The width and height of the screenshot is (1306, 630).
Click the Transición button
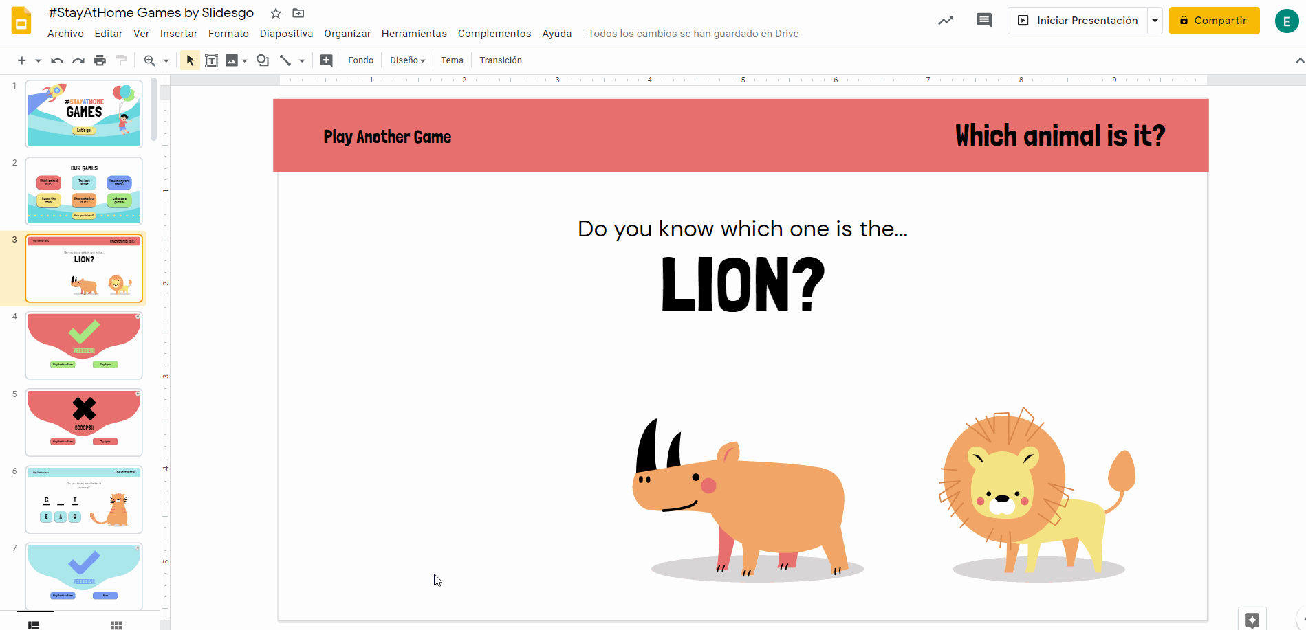501,60
